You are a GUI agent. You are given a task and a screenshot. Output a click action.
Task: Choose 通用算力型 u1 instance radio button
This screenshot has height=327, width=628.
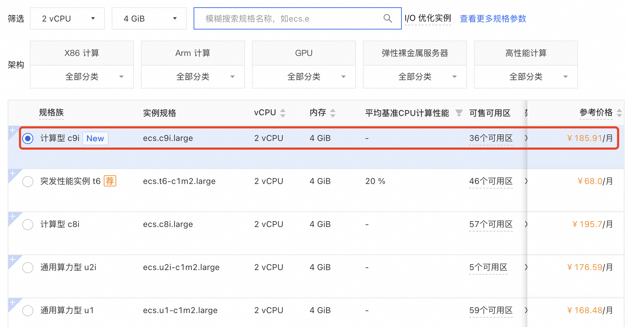pos(28,310)
